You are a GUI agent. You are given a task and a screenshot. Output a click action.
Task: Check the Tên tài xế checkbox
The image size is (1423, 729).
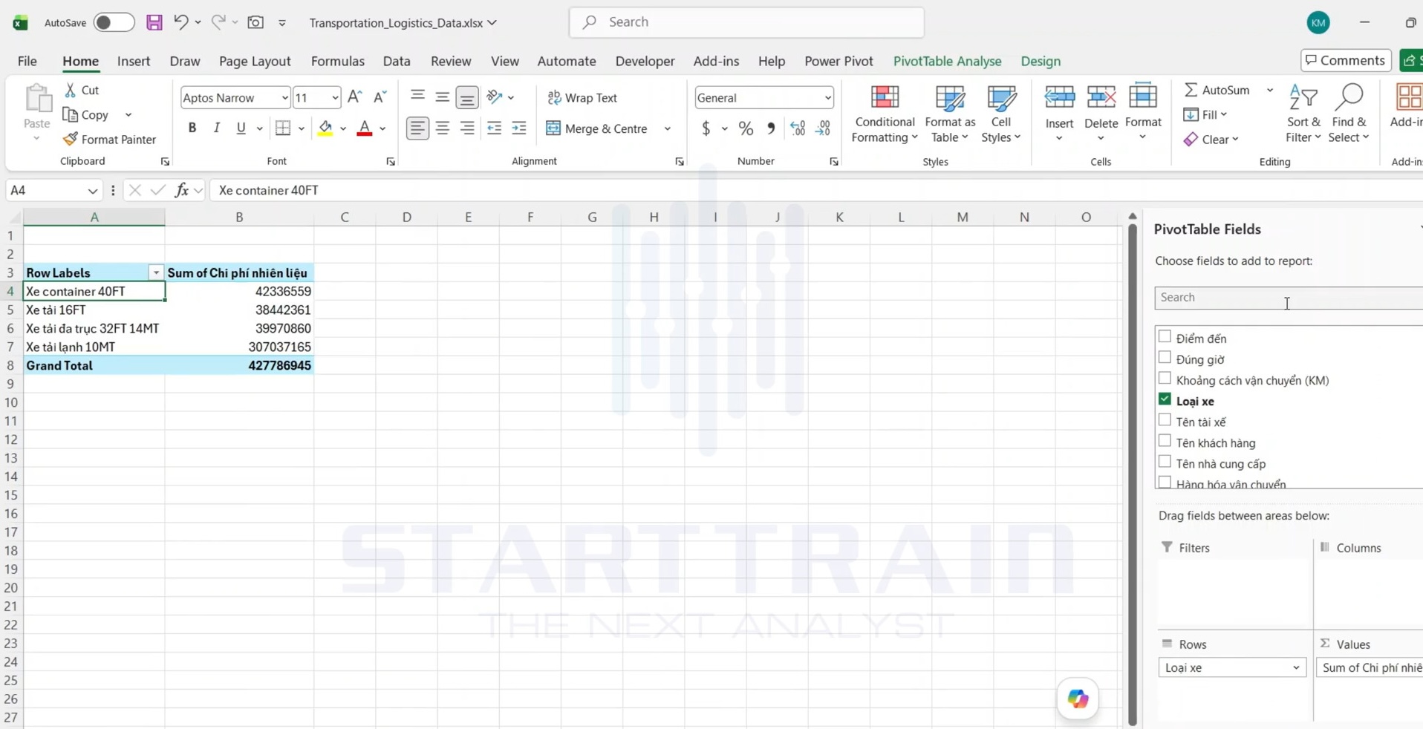tap(1165, 420)
